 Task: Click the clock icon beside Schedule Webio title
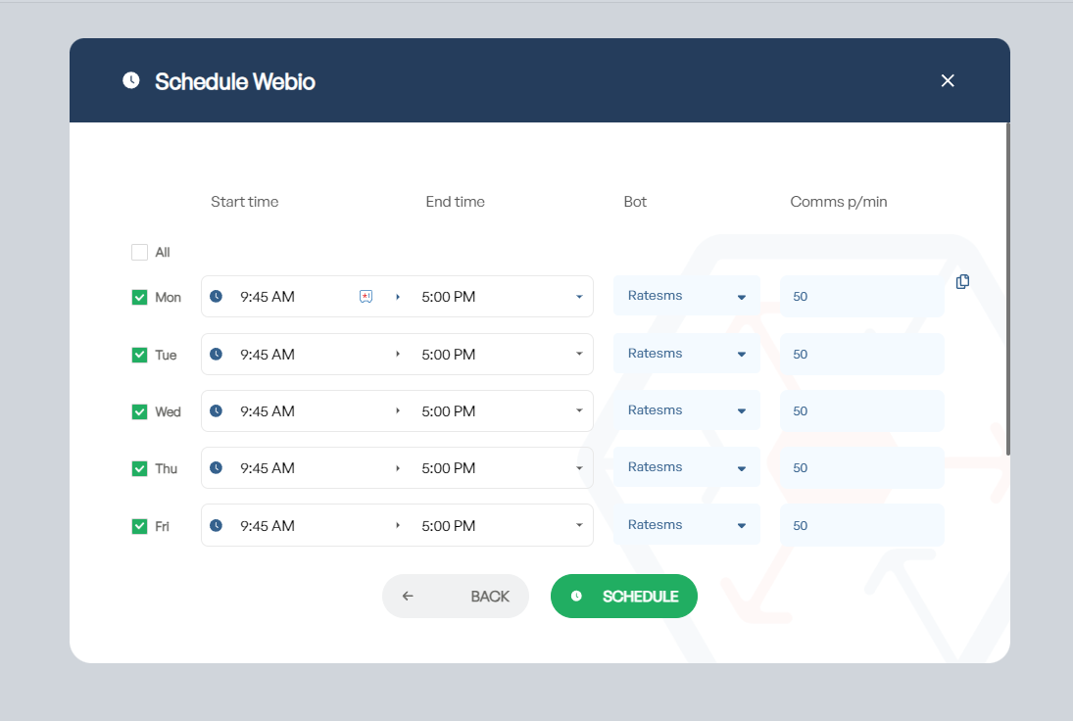(130, 80)
